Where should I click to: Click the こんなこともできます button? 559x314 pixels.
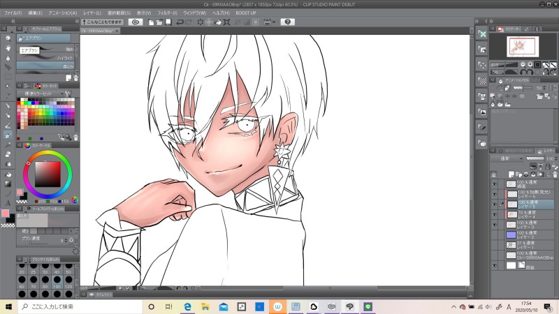tap(102, 22)
